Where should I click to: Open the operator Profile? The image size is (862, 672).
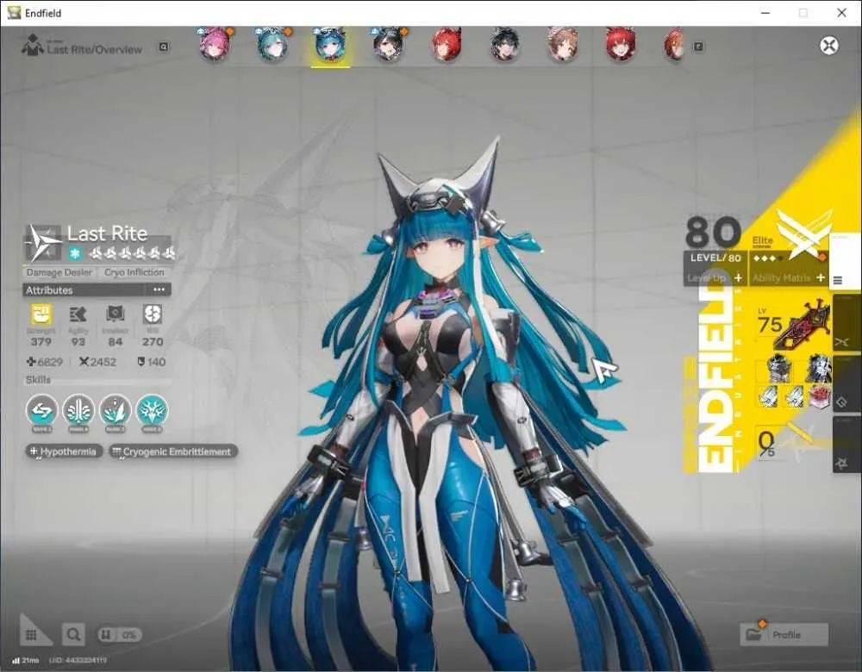784,635
